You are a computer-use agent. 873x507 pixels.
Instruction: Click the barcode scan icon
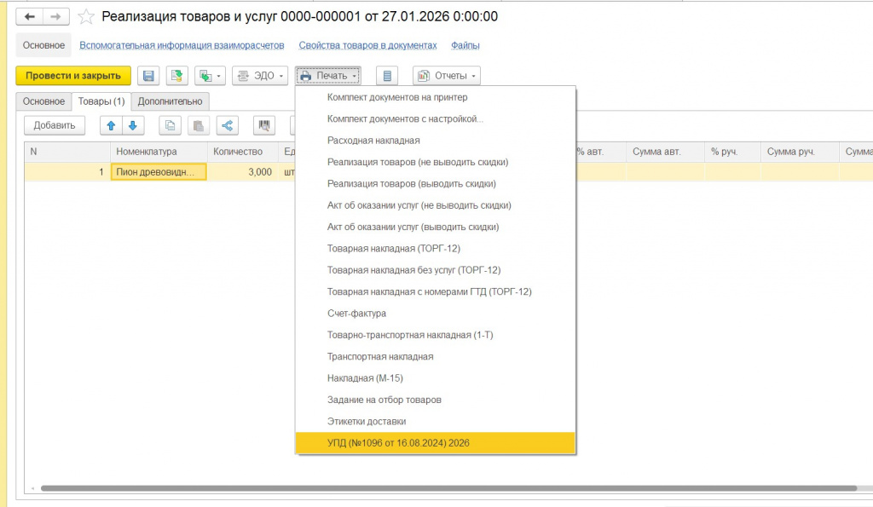point(264,125)
